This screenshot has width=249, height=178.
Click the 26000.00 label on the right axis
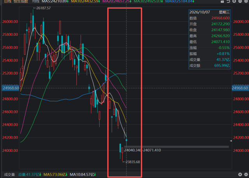[x=241, y=21]
